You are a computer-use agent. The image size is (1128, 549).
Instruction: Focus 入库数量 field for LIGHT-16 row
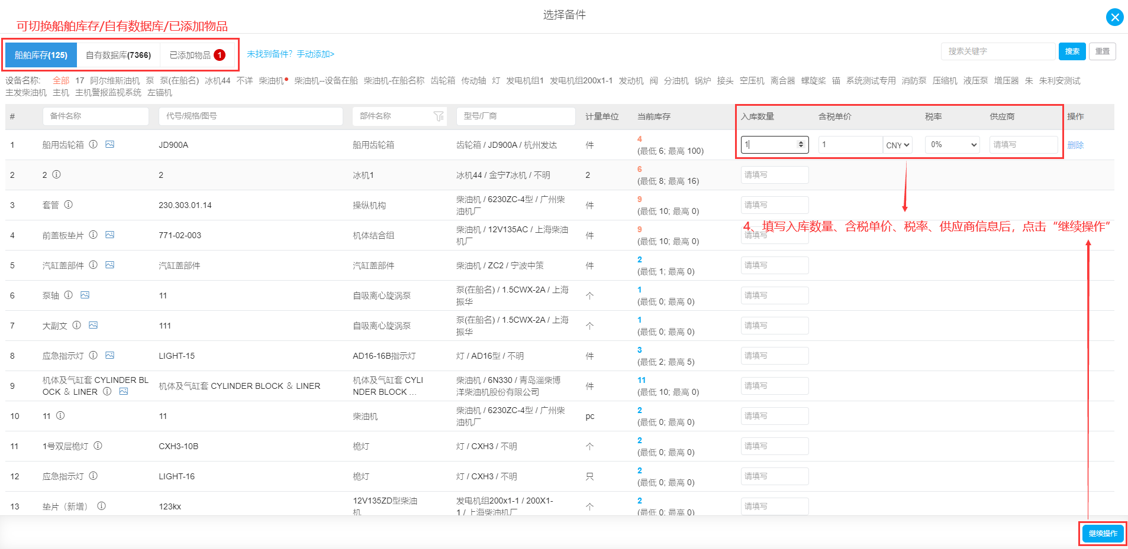(775, 476)
